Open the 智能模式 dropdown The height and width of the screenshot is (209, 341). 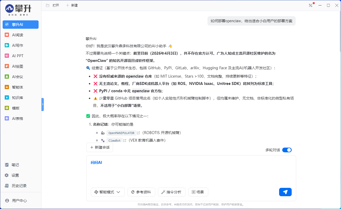click(x=108, y=192)
